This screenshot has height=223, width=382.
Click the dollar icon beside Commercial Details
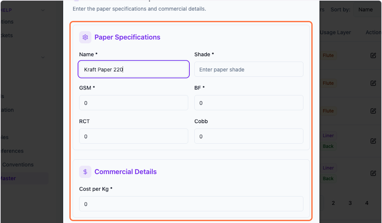85,172
